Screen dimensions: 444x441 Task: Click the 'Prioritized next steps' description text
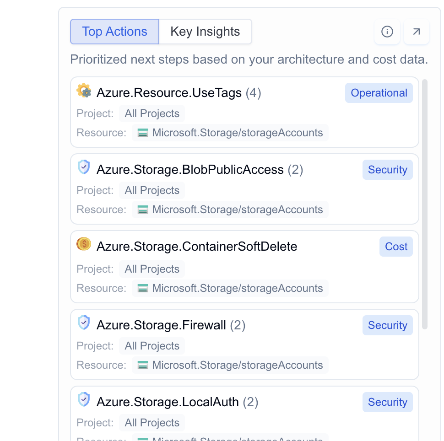(x=249, y=59)
